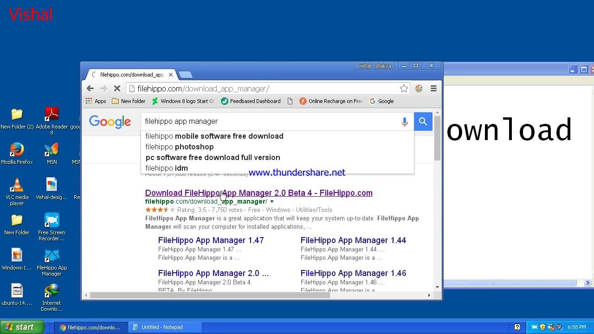The height and width of the screenshot is (334, 594).
Task: Bookmark page with star icon
Action: pos(404,89)
